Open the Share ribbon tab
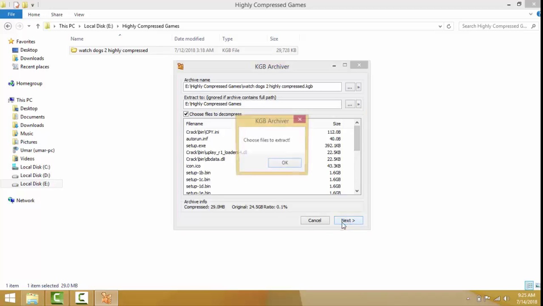The width and height of the screenshot is (543, 306). coord(57,14)
